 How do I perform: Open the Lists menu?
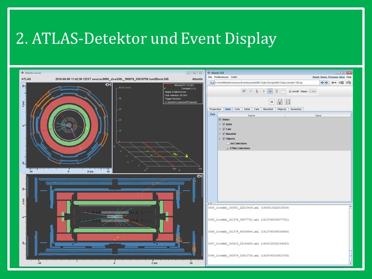click(x=234, y=77)
